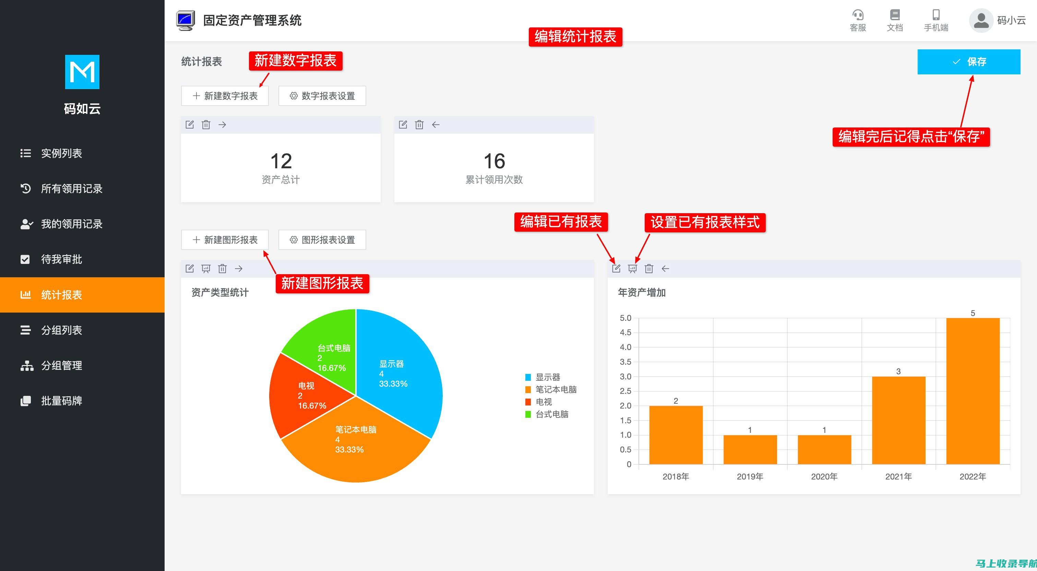Toggle 笔记本电脑 legend color swatch
The height and width of the screenshot is (571, 1037).
point(528,389)
